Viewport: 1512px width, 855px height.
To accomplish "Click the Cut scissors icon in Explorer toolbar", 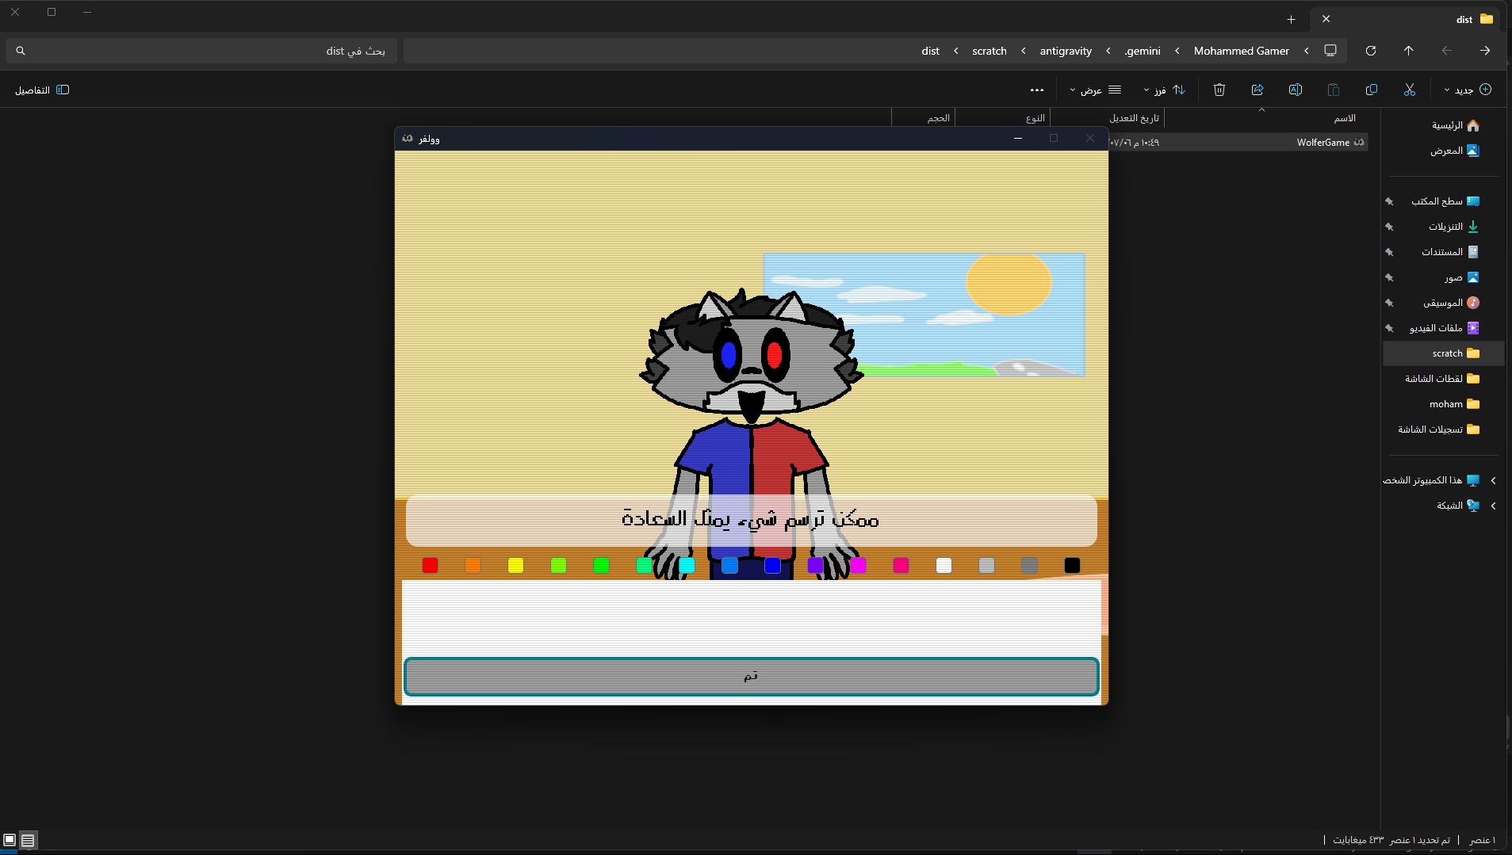I will tap(1409, 90).
